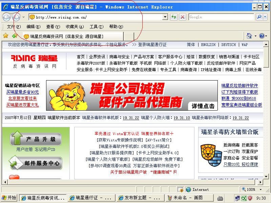Click the red shield tray icon
This screenshot has width=271, height=203.
pos(250,198)
